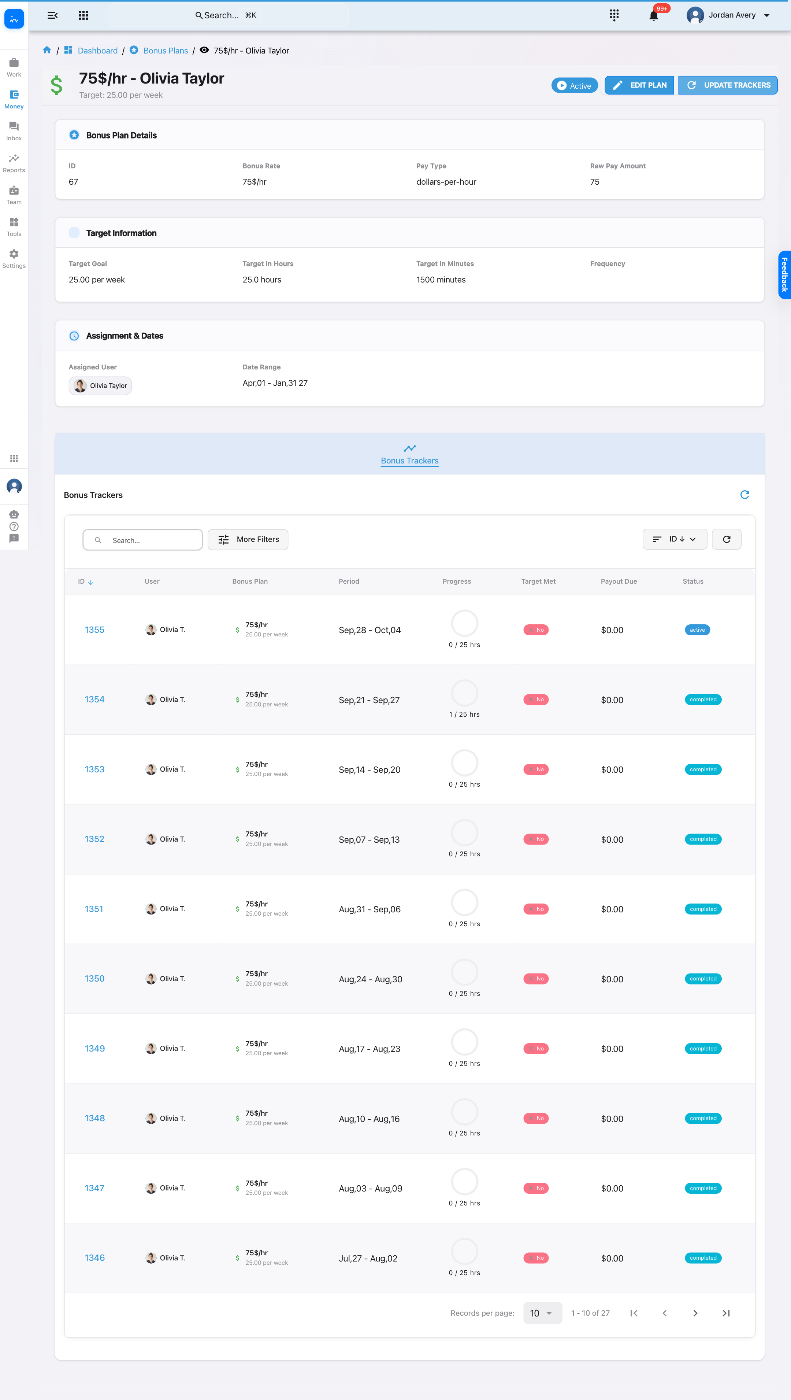Refresh Bonus Trackers section header icon
Image resolution: width=791 pixels, height=1400 pixels.
744,495
